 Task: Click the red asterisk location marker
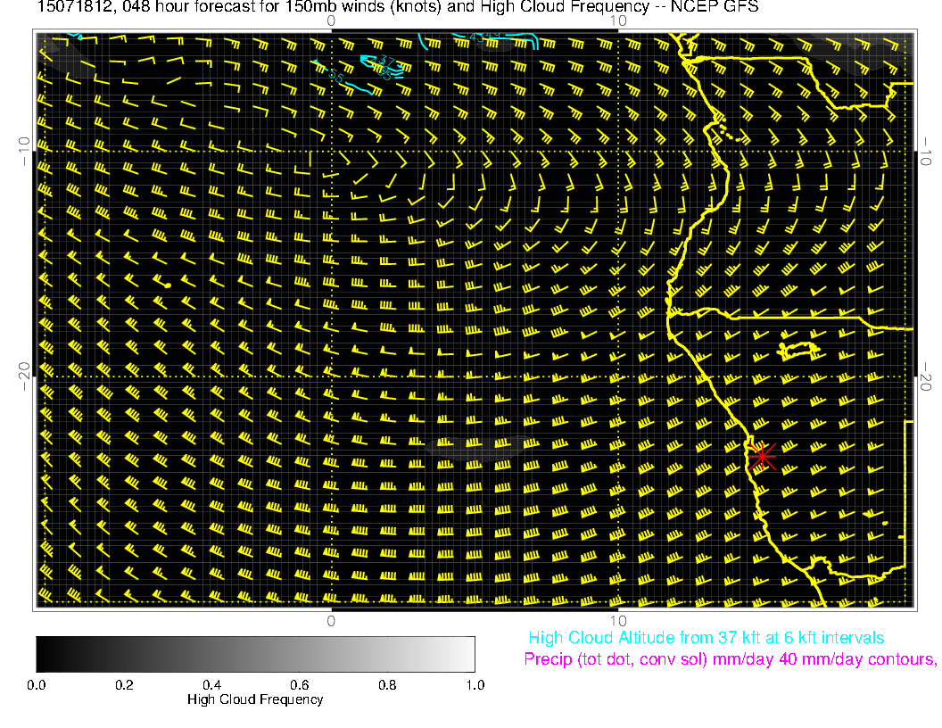pyautogui.click(x=763, y=457)
